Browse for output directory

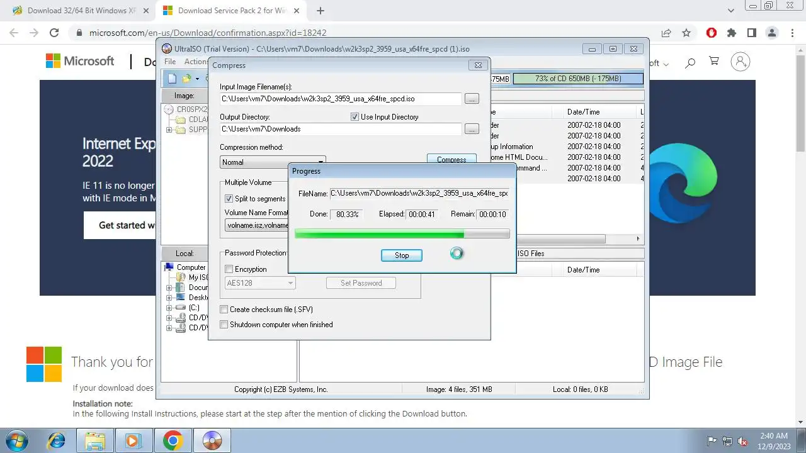(x=472, y=129)
